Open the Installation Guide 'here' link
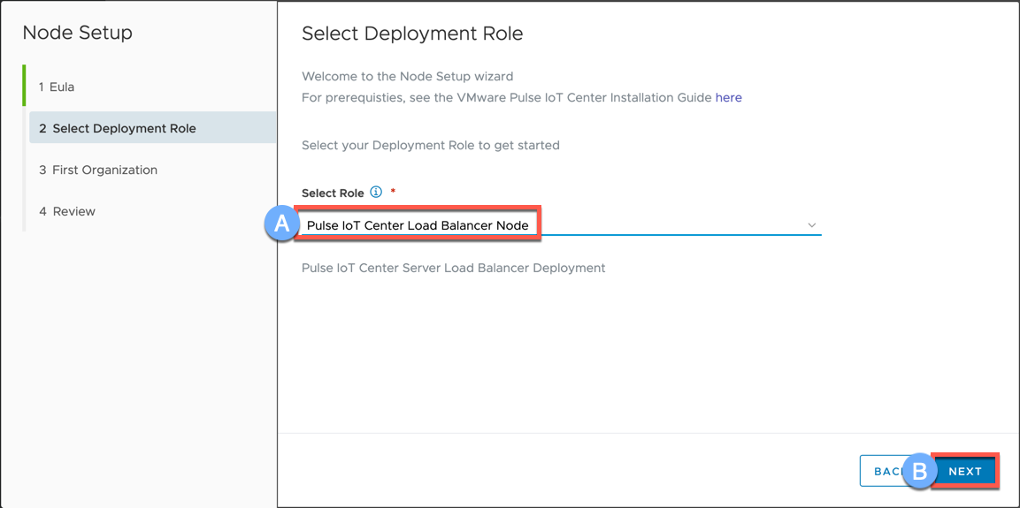Screen dimensions: 1020x508 tap(729, 98)
